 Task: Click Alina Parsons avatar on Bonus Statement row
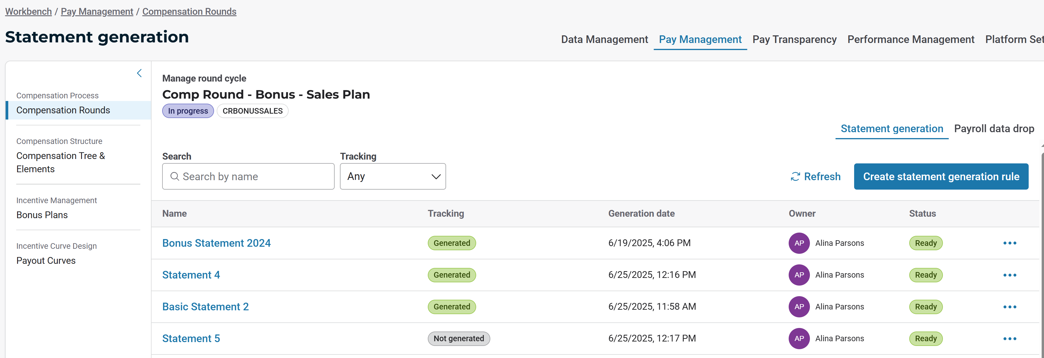[x=798, y=243]
